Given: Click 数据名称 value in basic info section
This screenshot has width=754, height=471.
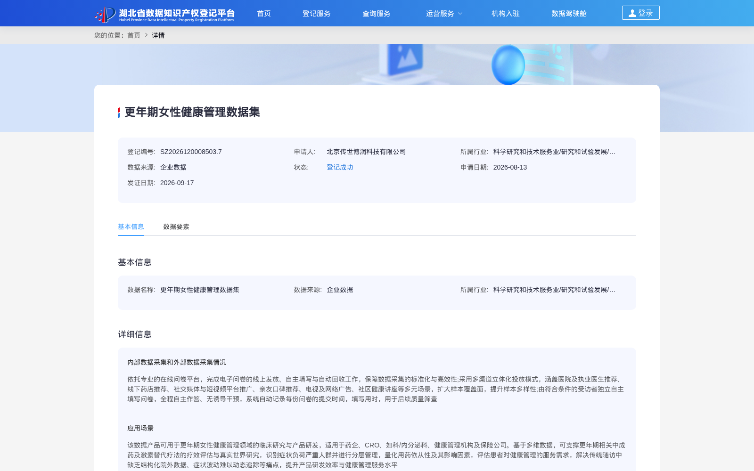Looking at the screenshot, I should coord(200,290).
